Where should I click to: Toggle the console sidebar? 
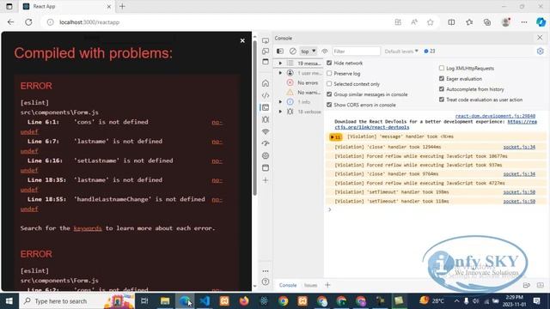[280, 51]
